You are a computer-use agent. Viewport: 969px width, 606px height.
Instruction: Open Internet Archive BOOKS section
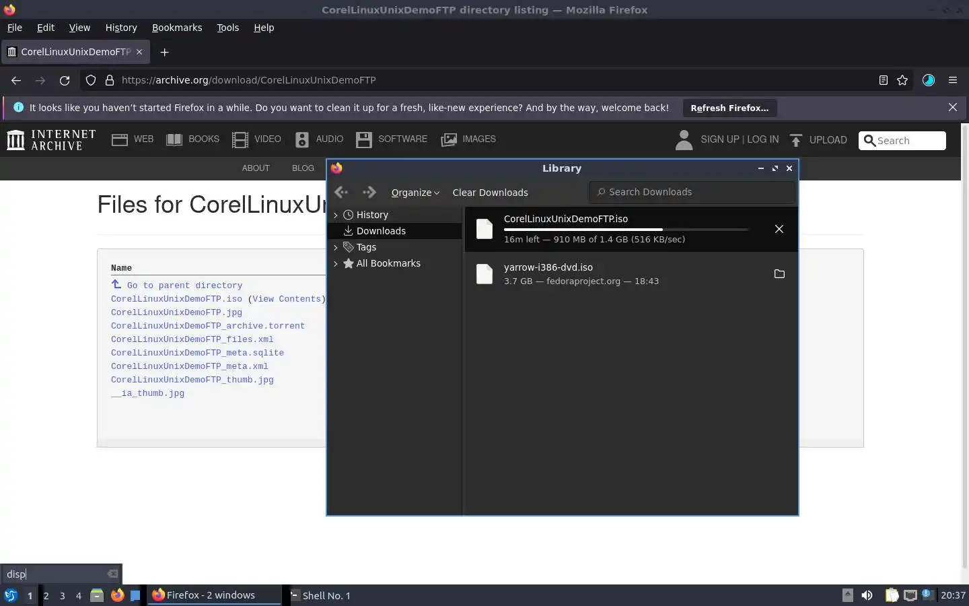click(x=192, y=139)
